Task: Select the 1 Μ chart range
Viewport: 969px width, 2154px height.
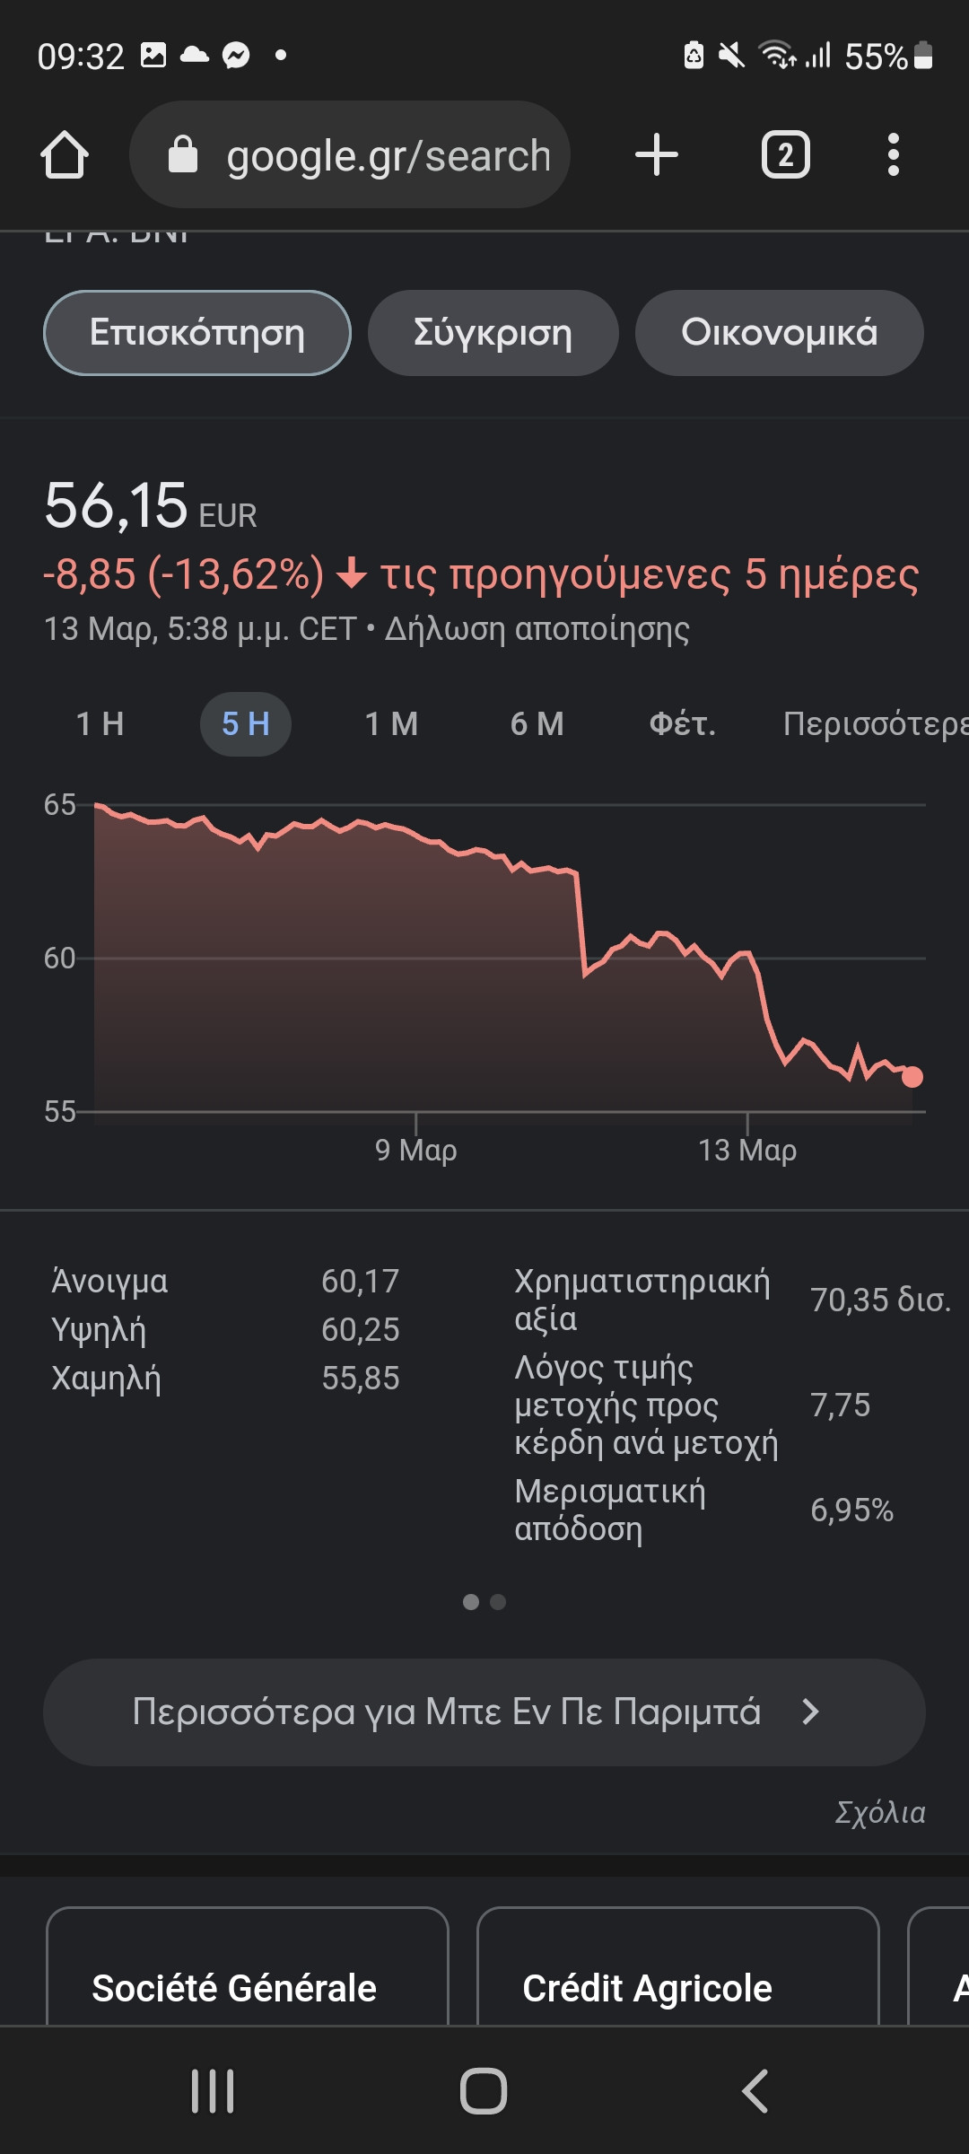Action: click(391, 724)
